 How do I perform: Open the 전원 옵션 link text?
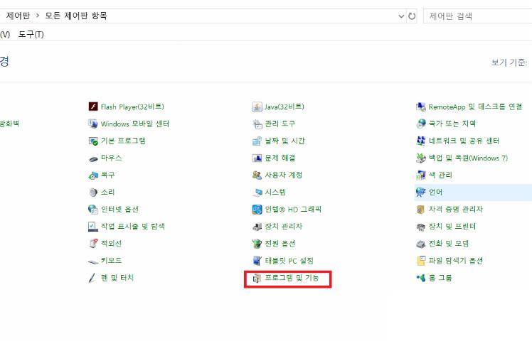[x=280, y=244]
